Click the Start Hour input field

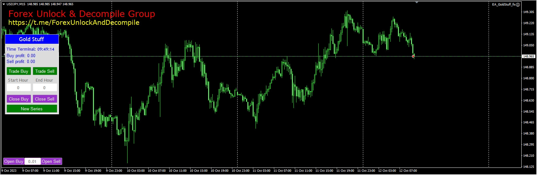coord(18,87)
